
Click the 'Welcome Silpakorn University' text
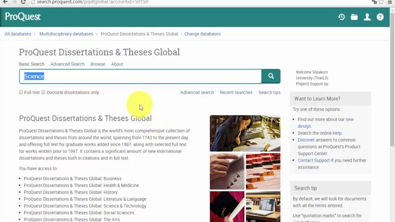coord(312,78)
